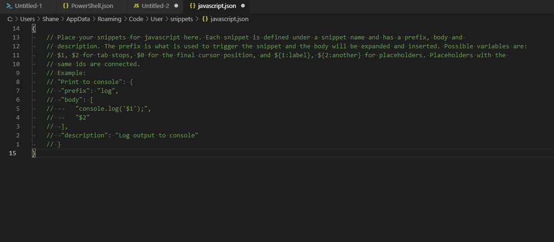Click the braces icon on javascript.json tab

(x=193, y=6)
